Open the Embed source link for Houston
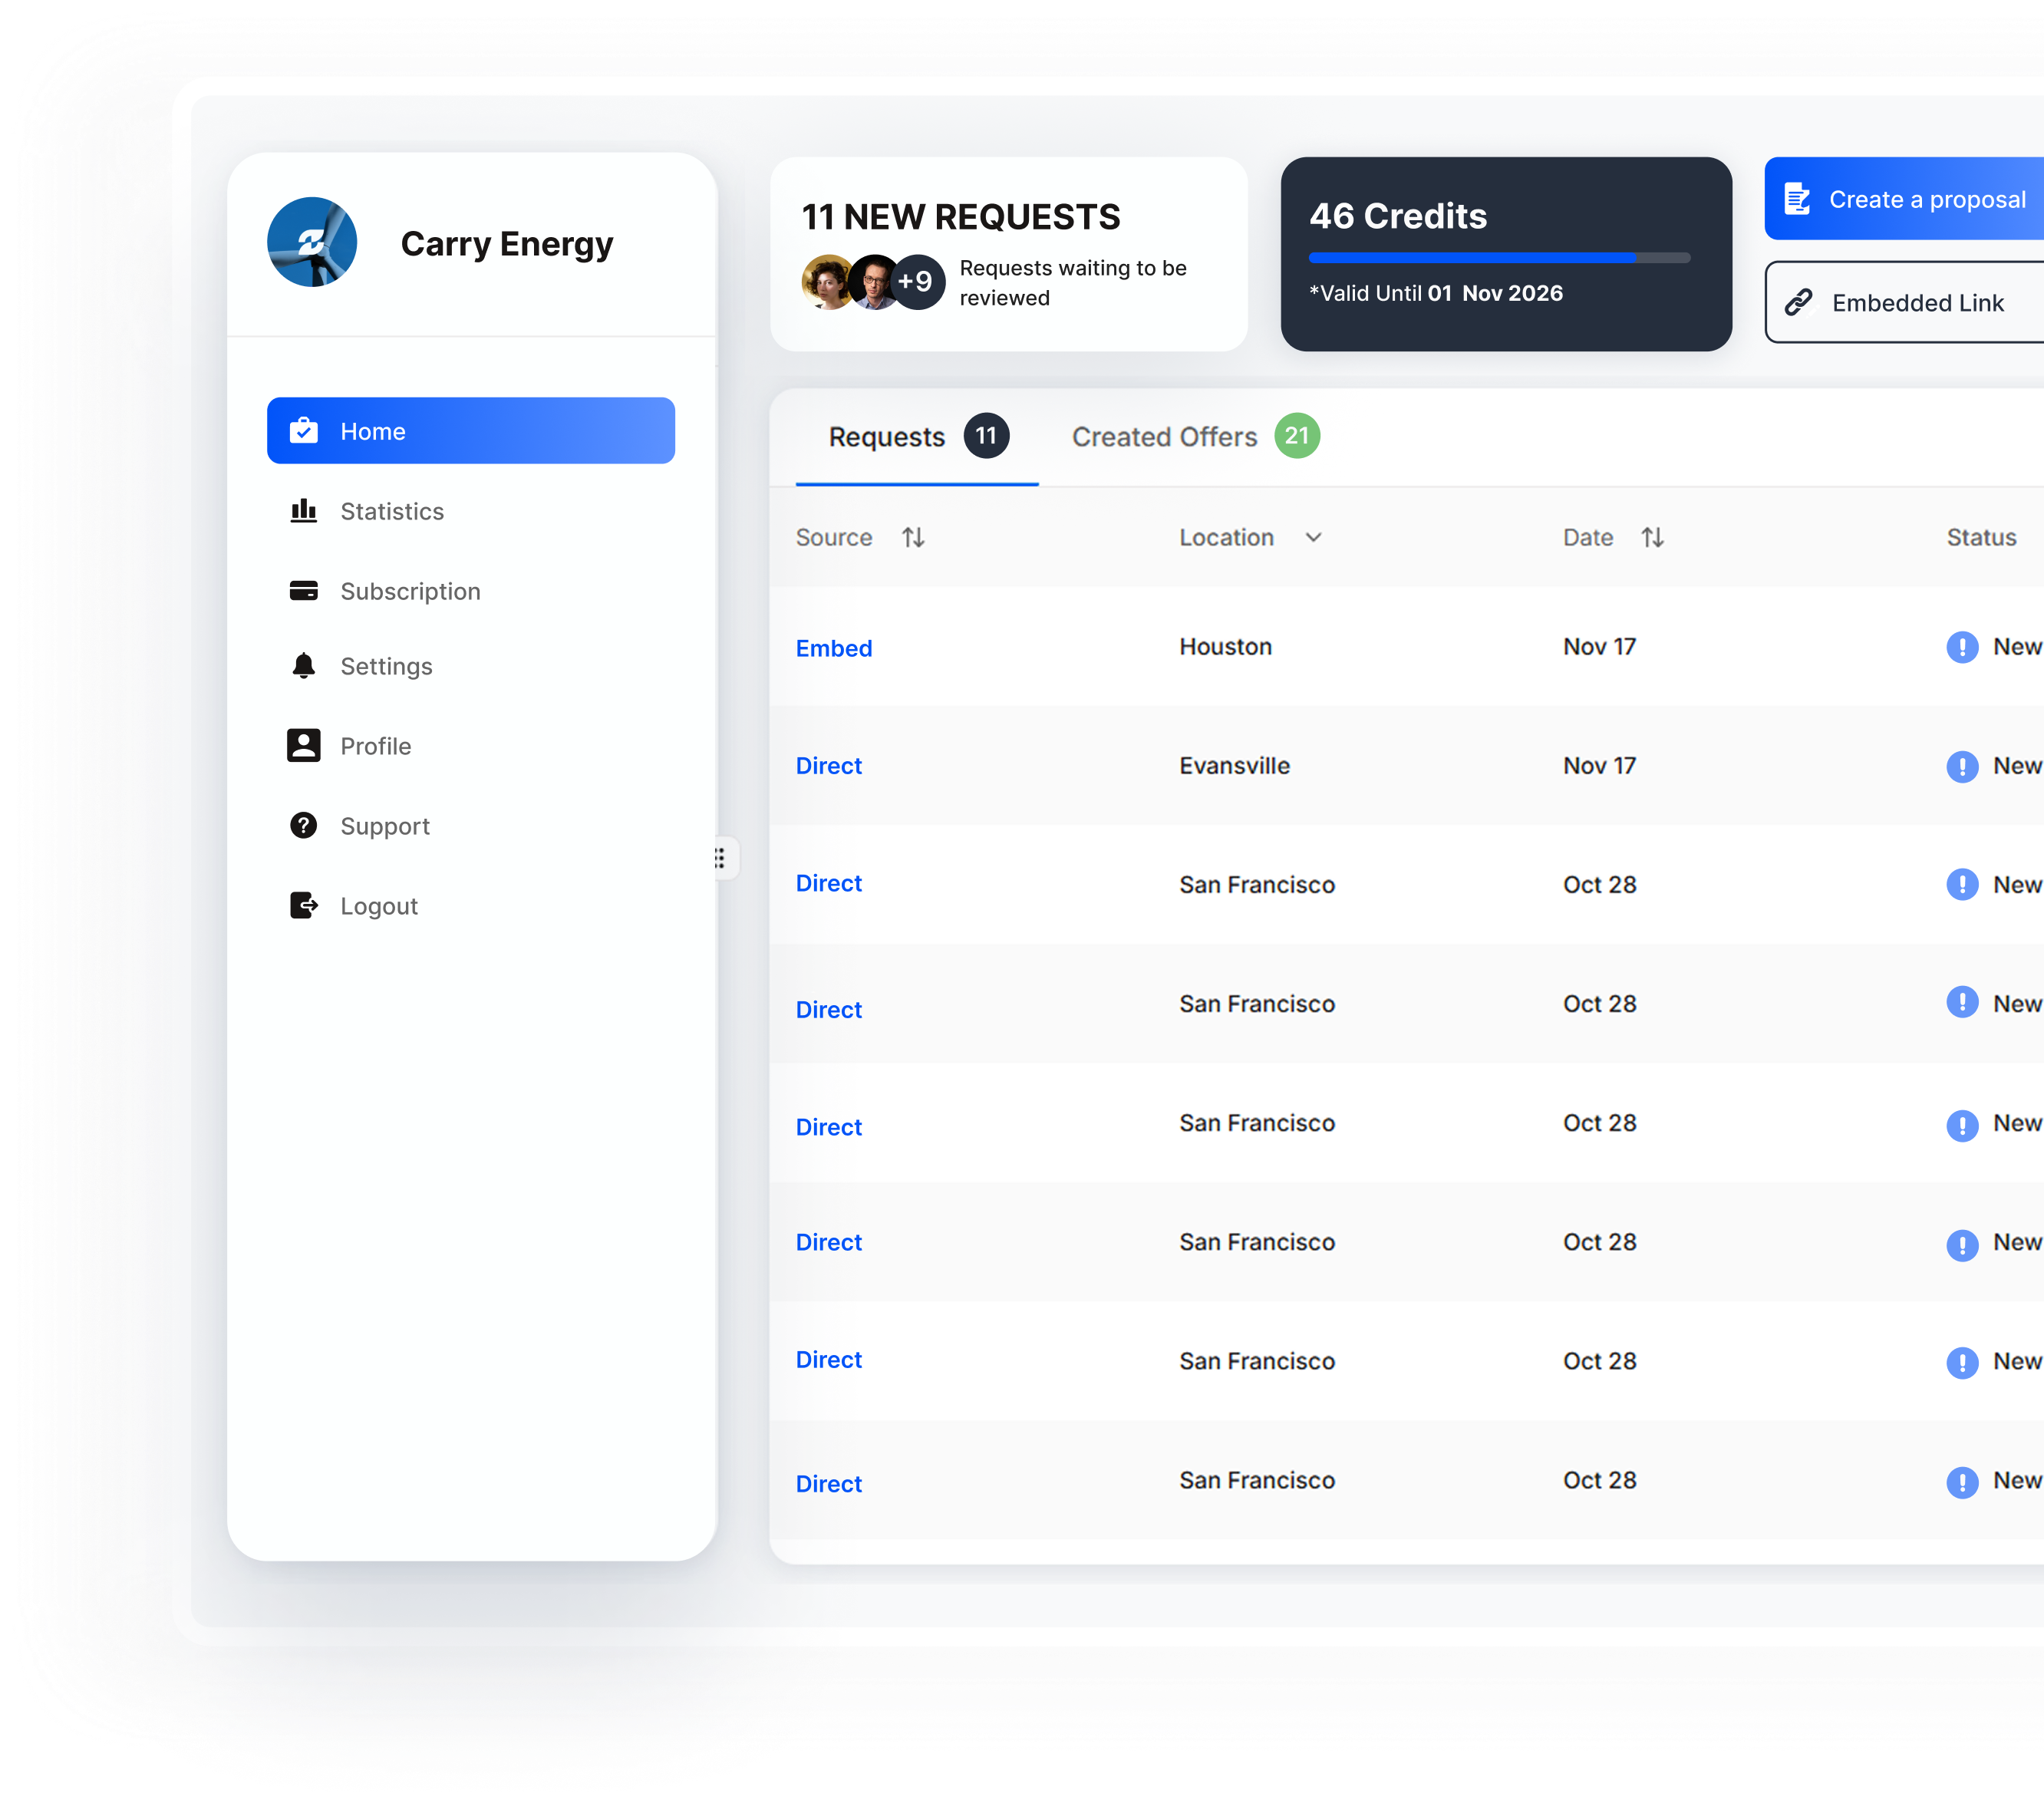 point(834,648)
